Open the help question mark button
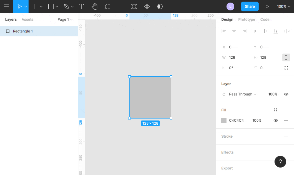Screen dimensions: 294x175 (280, 162)
